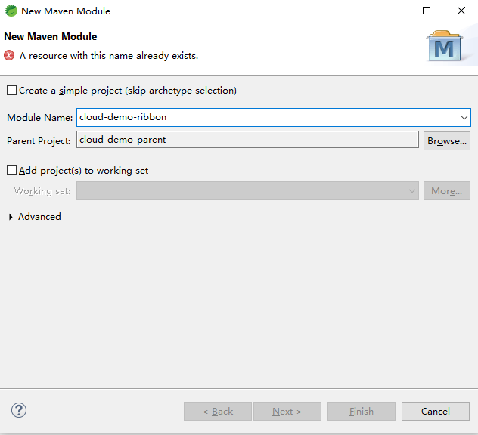Click the Browse... button
Image resolution: width=478 pixels, height=435 pixels.
(x=447, y=141)
